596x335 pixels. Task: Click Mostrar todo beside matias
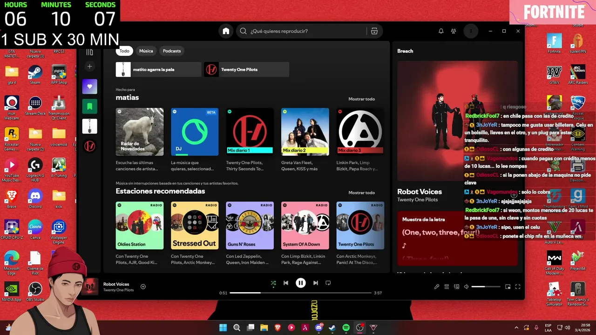[362, 99]
